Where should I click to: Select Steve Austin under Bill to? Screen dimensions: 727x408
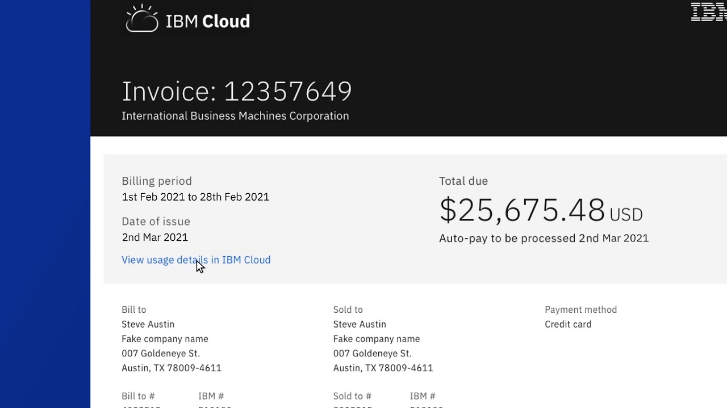point(148,324)
